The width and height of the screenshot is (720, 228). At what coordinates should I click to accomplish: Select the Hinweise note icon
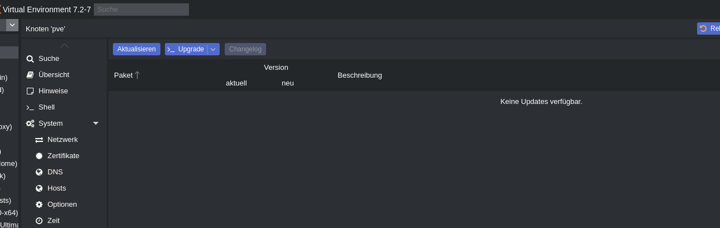point(30,91)
